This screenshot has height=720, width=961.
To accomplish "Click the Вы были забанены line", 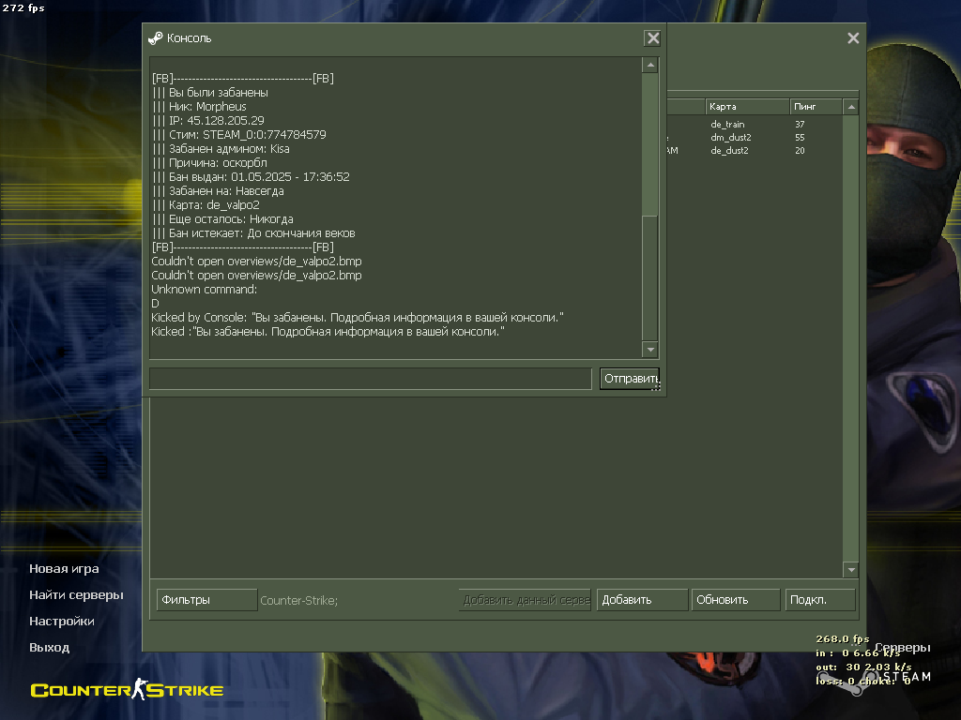I will tap(209, 93).
